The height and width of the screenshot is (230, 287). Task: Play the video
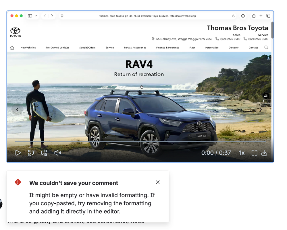point(18,153)
